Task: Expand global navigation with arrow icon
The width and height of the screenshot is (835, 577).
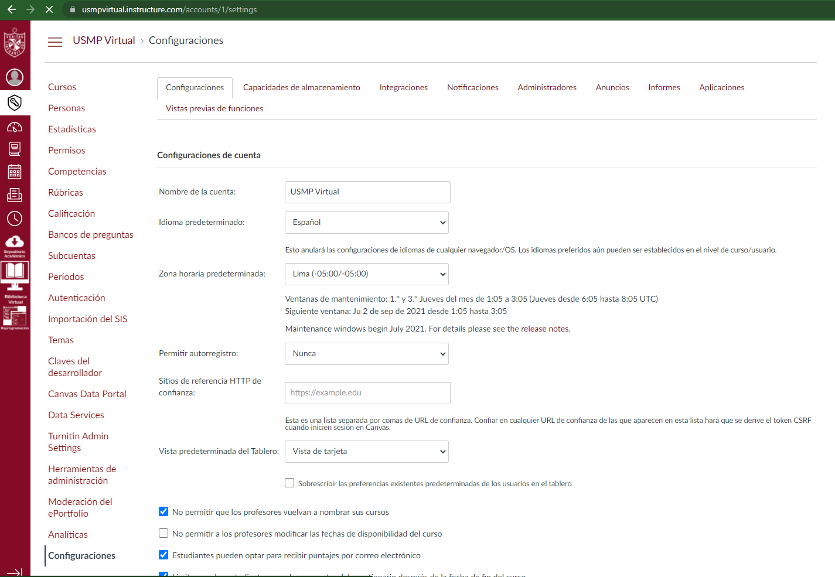Action: pyautogui.click(x=15, y=572)
